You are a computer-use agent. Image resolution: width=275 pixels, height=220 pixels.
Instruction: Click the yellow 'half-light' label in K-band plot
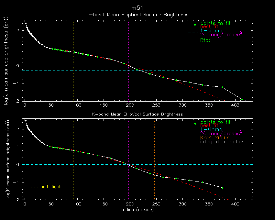click(x=50, y=187)
